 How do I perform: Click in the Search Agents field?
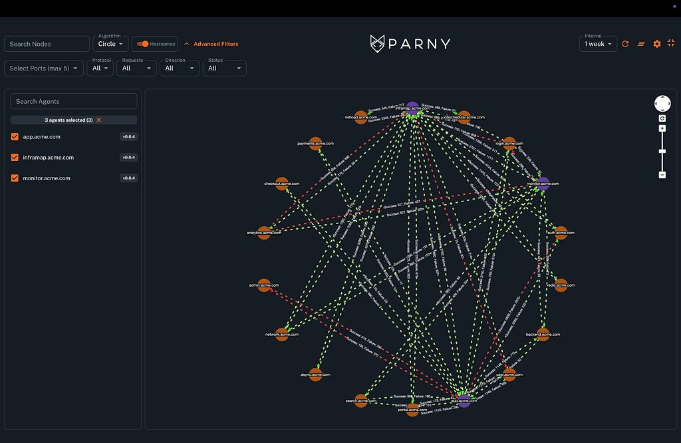(x=74, y=101)
